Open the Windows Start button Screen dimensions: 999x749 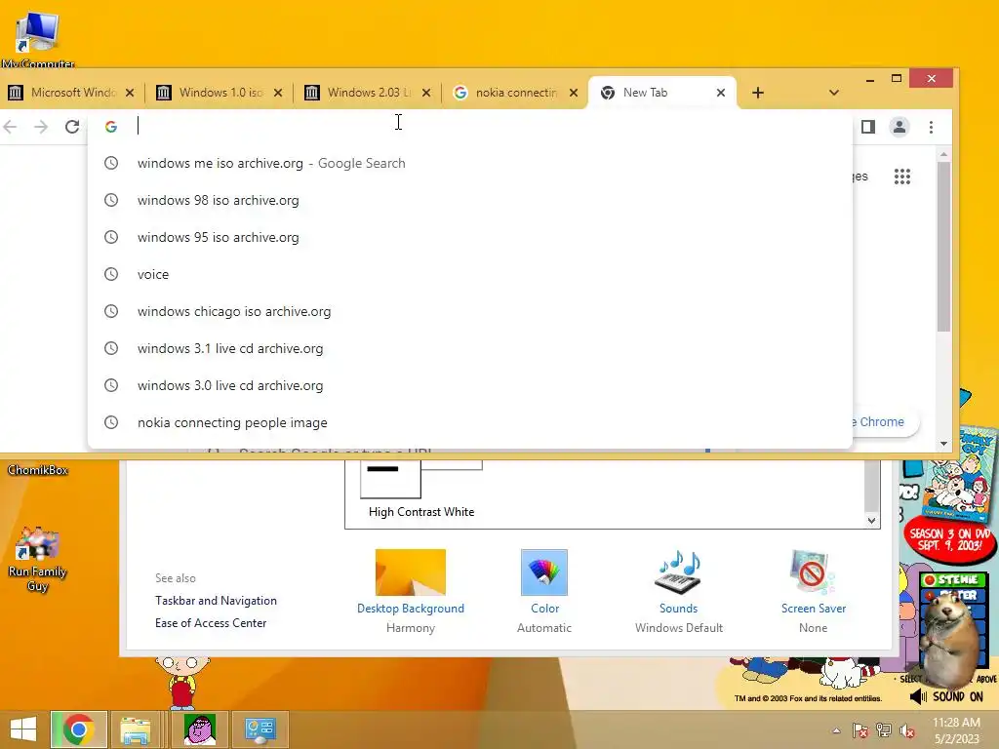point(23,729)
